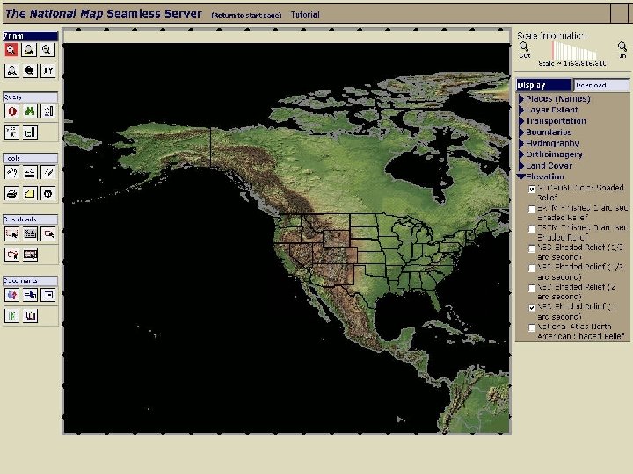Click the Return to start page link
Screen dimensions: 633x474
click(246, 15)
